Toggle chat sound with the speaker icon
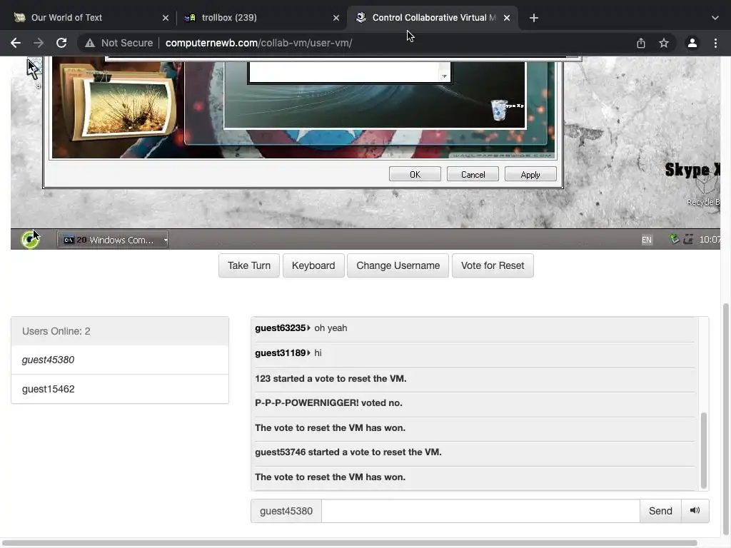Screen dimensions: 731x548 coord(695,511)
